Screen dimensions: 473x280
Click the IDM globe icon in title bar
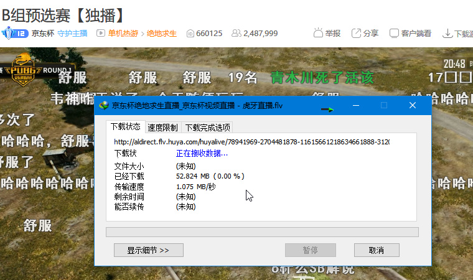pyautogui.click(x=104, y=105)
